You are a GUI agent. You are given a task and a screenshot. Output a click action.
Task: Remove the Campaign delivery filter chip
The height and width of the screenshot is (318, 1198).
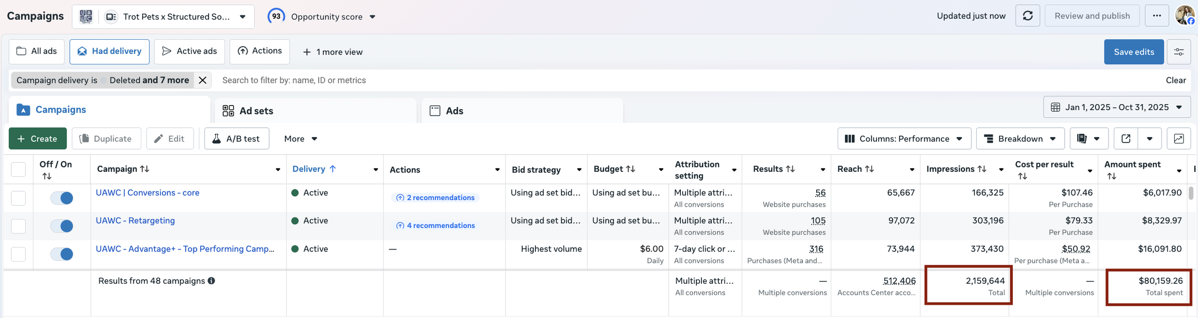point(202,80)
